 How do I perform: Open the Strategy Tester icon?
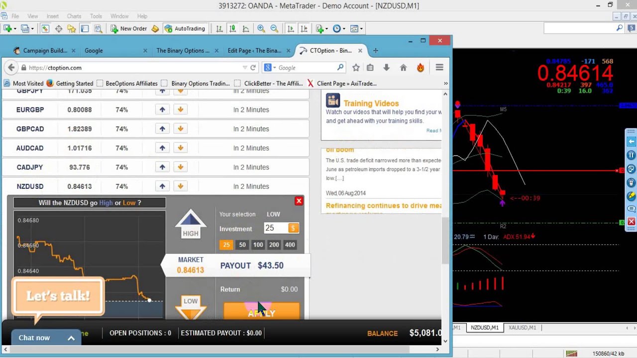[x=98, y=28]
